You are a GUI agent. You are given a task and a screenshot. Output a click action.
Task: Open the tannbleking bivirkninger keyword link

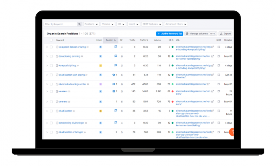tap(72, 123)
